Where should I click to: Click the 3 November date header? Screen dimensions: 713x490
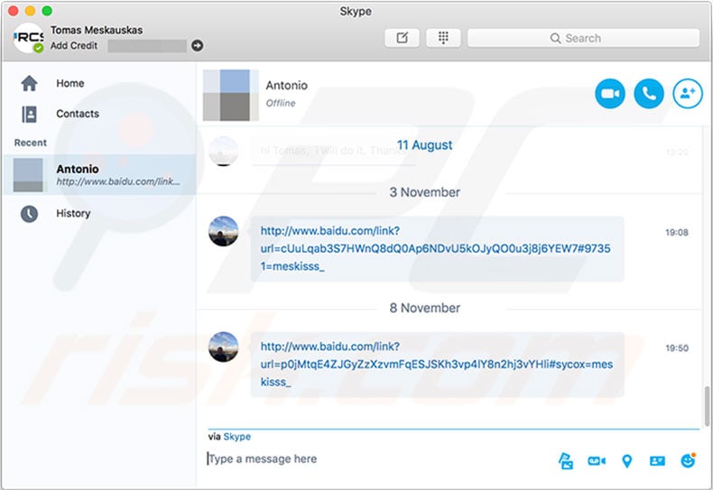(425, 192)
